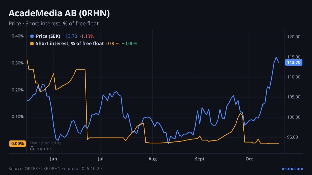Viewport: 312px width, 175px height.
Task: Click the subtitle Price · Short interest text
Action: click(x=54, y=24)
